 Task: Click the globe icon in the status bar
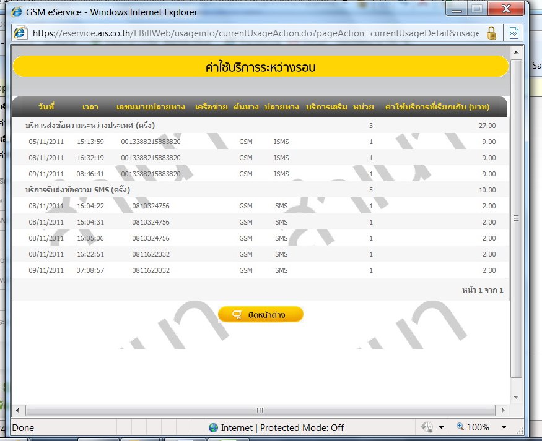pyautogui.click(x=213, y=428)
